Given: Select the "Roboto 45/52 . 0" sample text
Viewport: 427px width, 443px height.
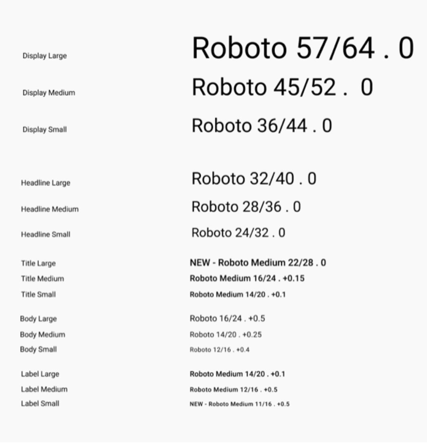Looking at the screenshot, I should [282, 87].
